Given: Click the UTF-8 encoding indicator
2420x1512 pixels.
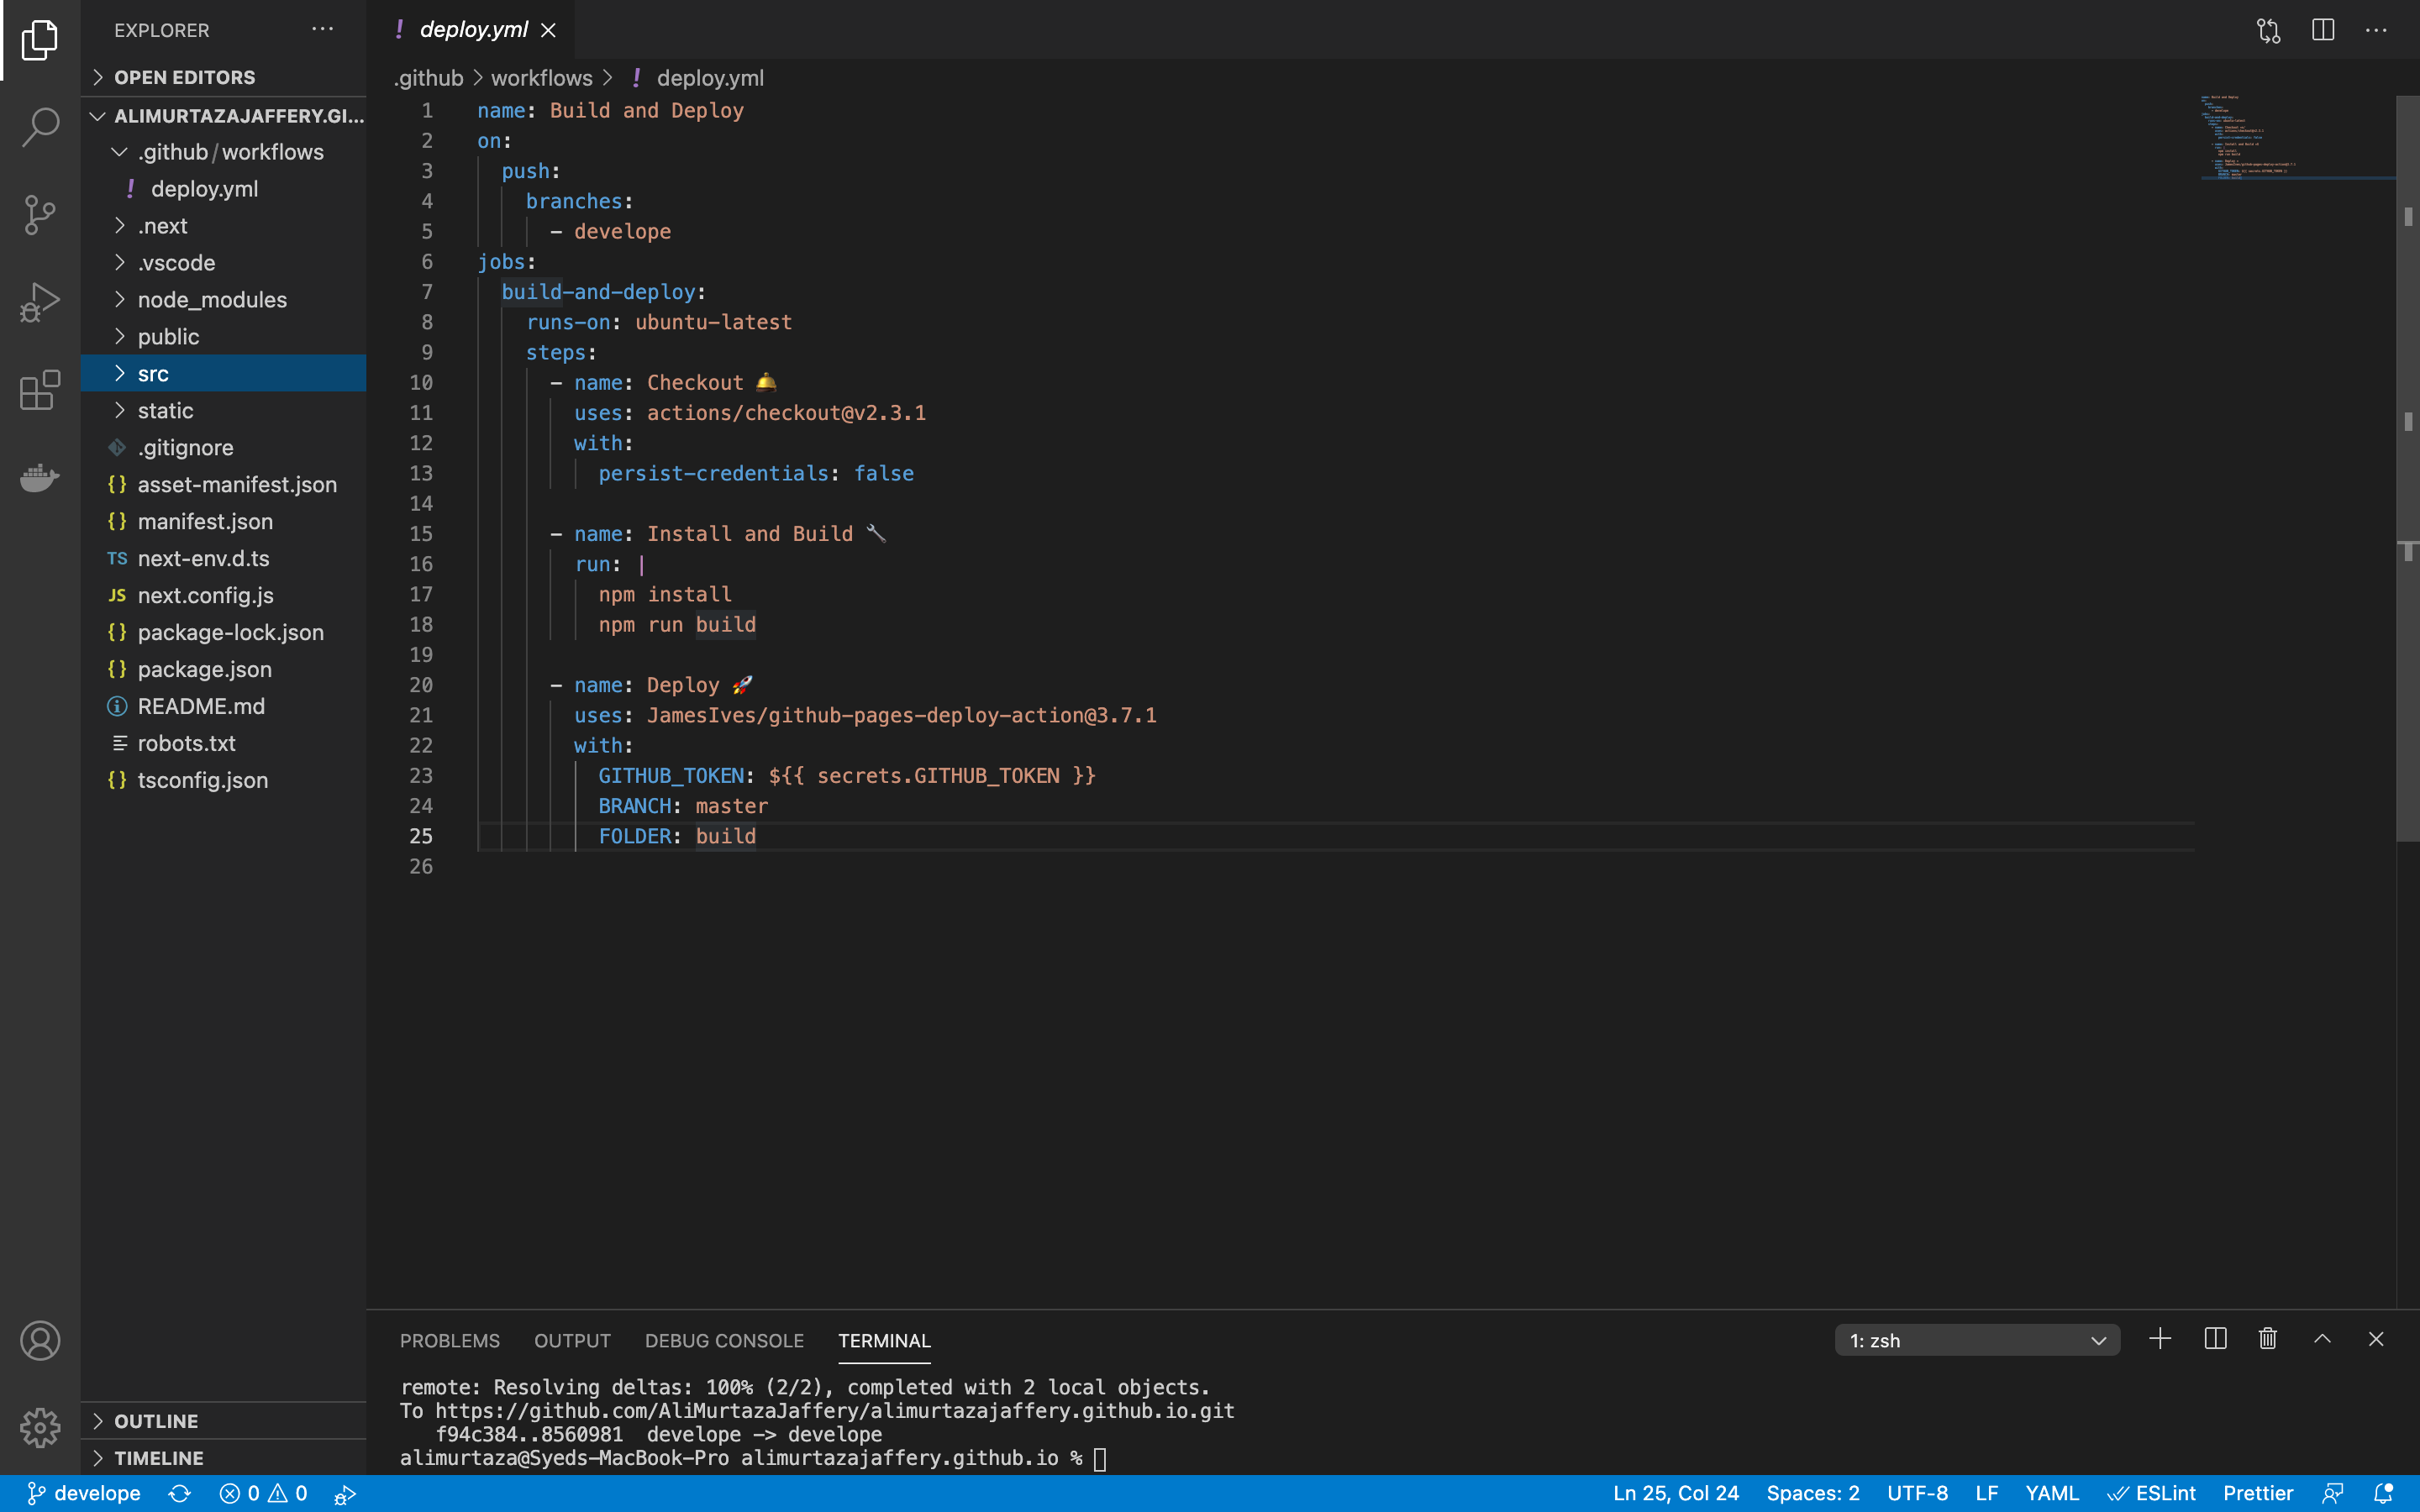Looking at the screenshot, I should [x=1917, y=1493].
